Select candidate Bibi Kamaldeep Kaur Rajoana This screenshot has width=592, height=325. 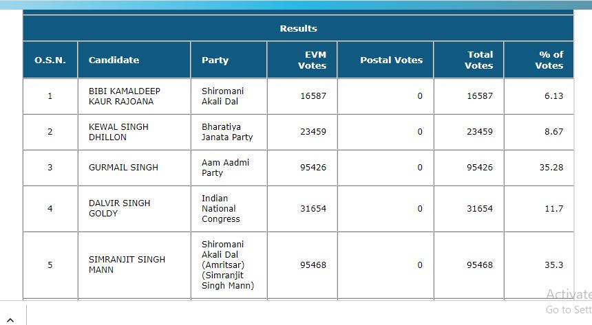click(x=121, y=96)
